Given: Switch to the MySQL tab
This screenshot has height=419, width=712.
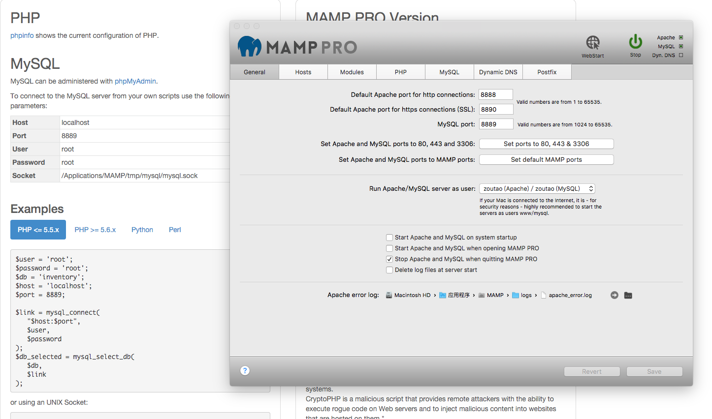Looking at the screenshot, I should click(450, 72).
